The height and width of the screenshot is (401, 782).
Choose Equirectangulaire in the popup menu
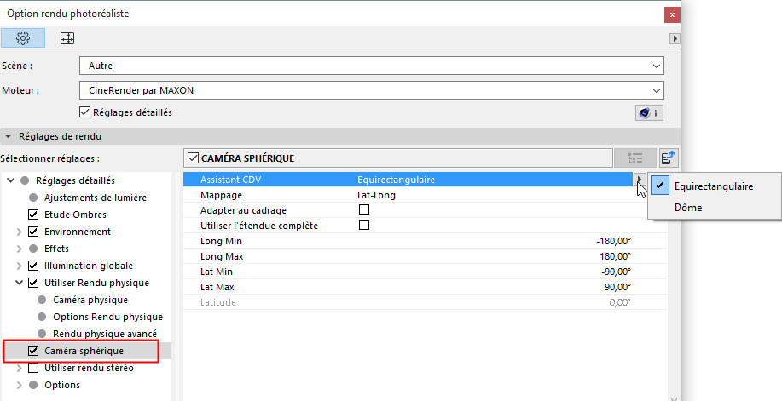pos(713,186)
